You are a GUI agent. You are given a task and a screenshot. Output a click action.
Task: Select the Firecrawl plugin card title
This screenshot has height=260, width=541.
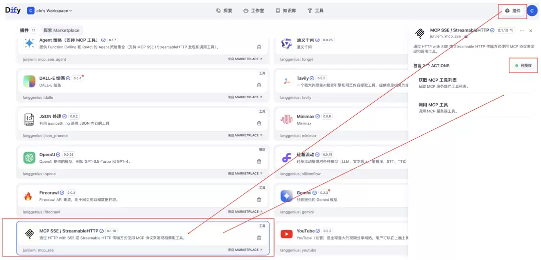point(49,193)
